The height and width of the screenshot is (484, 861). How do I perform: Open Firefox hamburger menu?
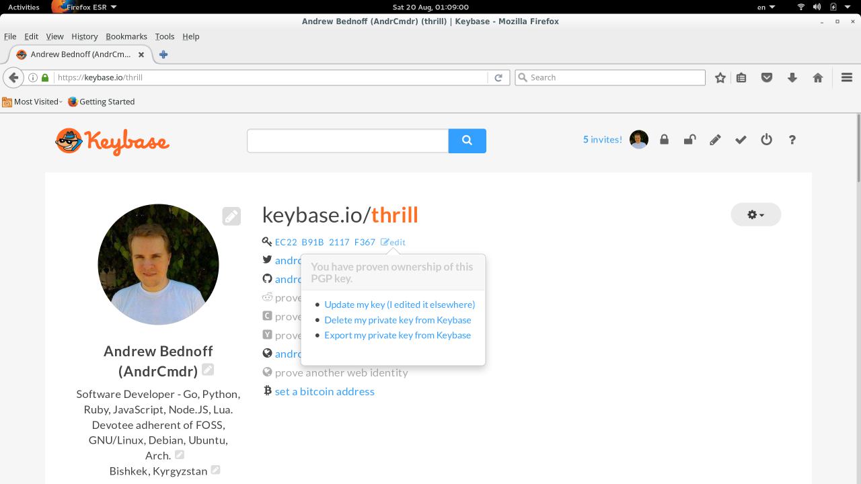[x=847, y=77]
